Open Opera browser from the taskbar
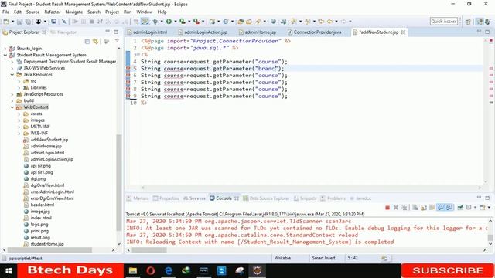 151,270
